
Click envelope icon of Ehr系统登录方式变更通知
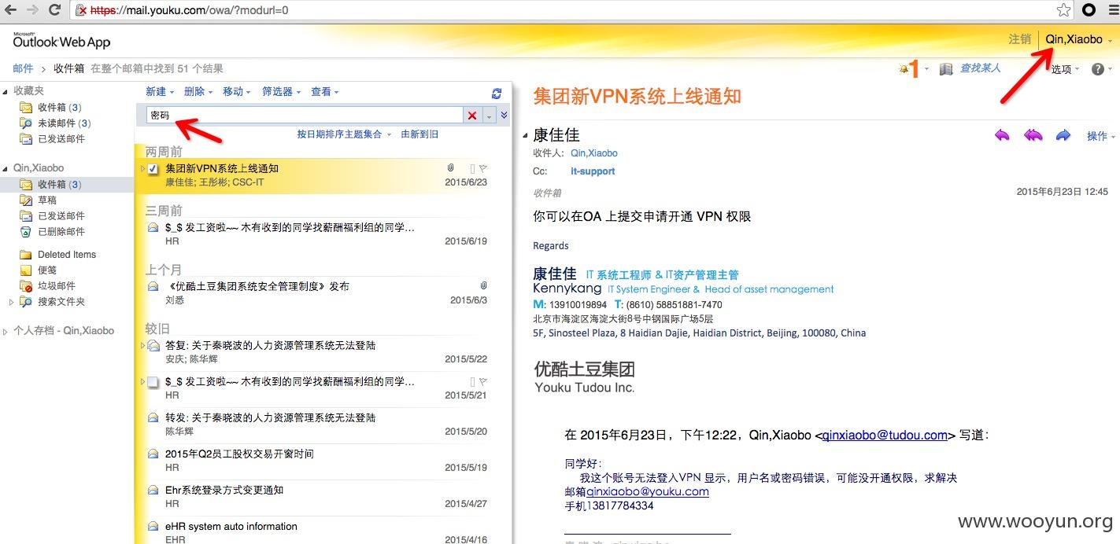[153, 491]
